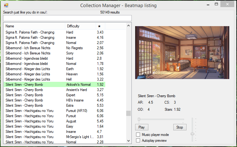Select Cherry Bomb Extra difficulty row

coord(54,105)
